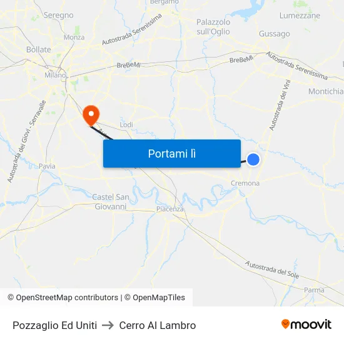Image resolution: width=344 pixels, height=344 pixels.
Task: Click the Lumezzane town label
Action: coord(300,16)
